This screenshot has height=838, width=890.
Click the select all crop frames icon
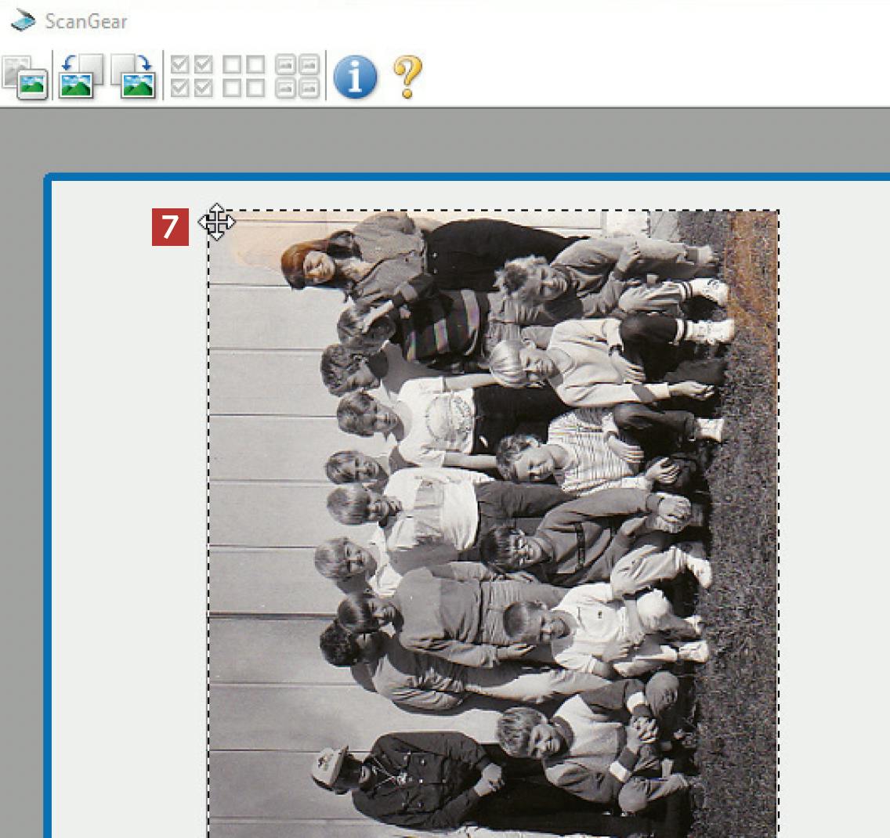[298, 77]
